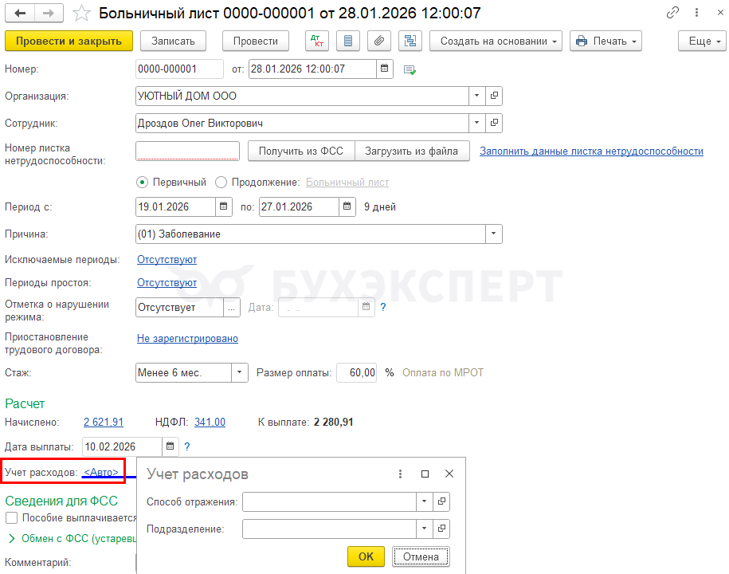Maximize the Учет расходов dialog
This screenshot has height=574, width=729.
(x=425, y=474)
